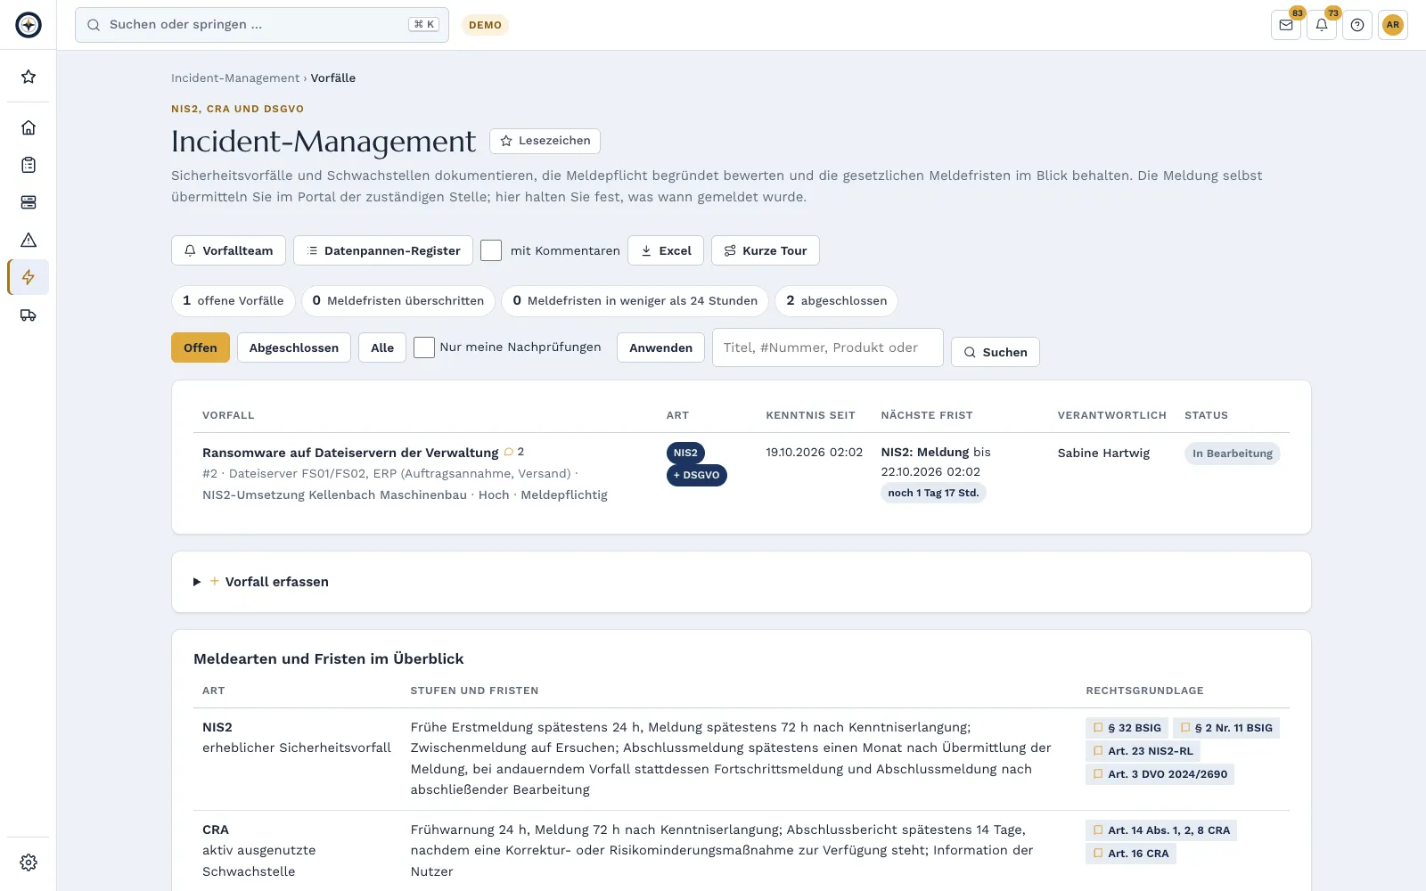Click the comment bubble icon beside the Ransomware title
1426x891 pixels.
[509, 452]
